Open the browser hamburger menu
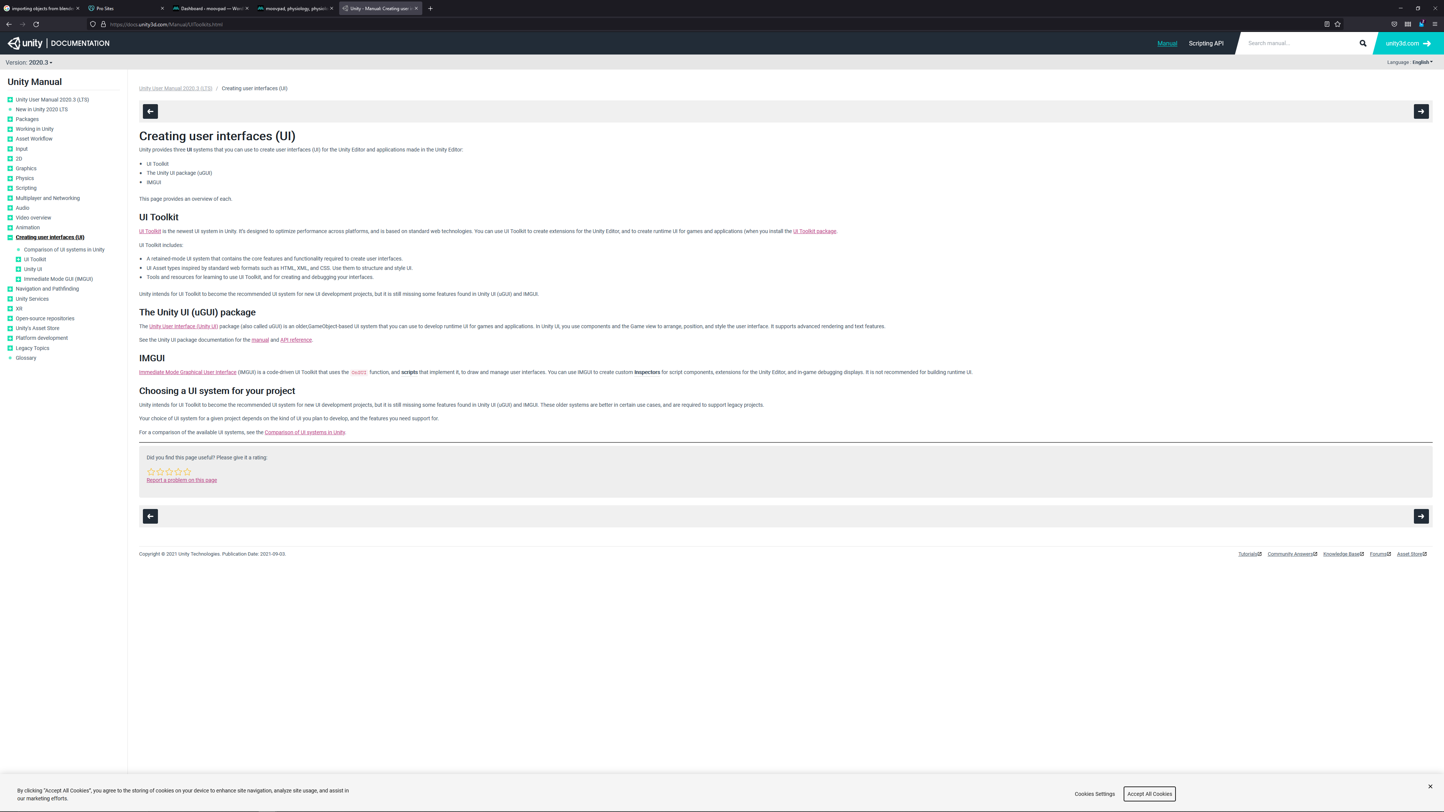Viewport: 1444px width, 812px height. click(1435, 24)
